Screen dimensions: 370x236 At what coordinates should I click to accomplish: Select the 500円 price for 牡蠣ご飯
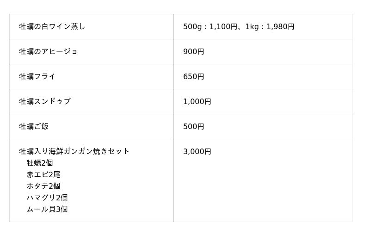point(193,127)
